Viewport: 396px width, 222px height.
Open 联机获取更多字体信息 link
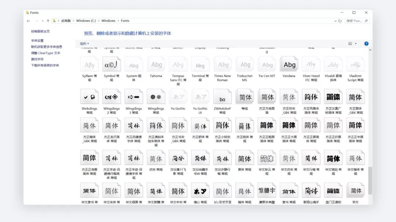pos(47,47)
